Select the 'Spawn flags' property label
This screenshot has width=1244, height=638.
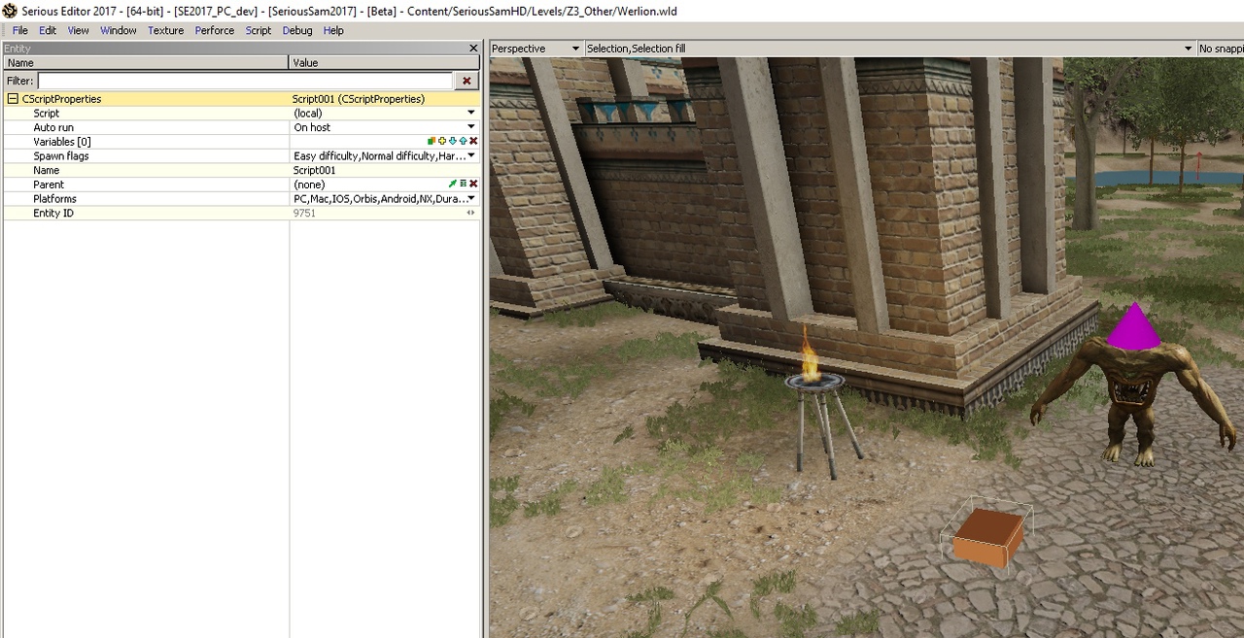[x=61, y=156]
